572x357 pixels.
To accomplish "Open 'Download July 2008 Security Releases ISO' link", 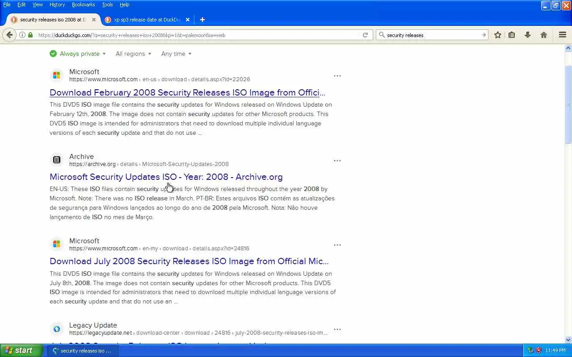I will [x=189, y=261].
